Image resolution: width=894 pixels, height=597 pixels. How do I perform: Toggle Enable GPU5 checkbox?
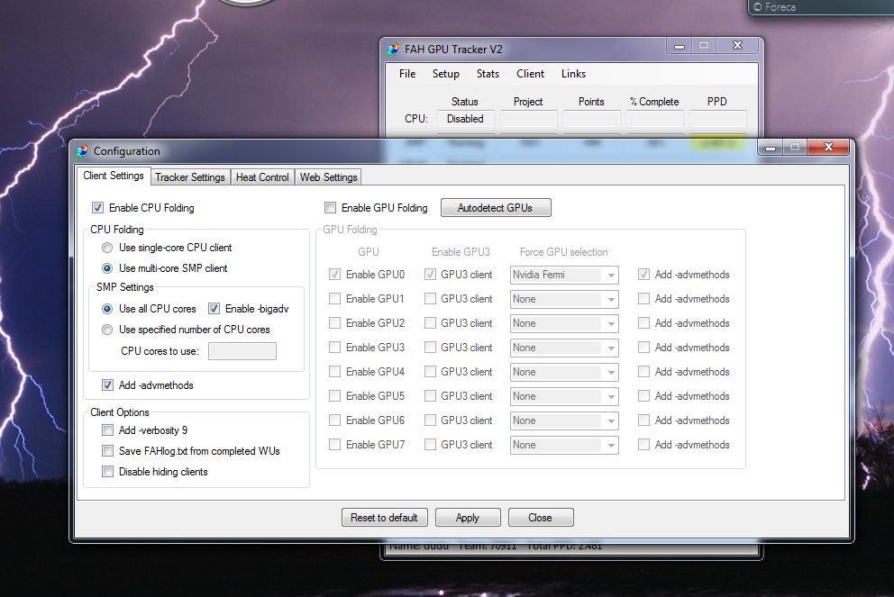(334, 396)
